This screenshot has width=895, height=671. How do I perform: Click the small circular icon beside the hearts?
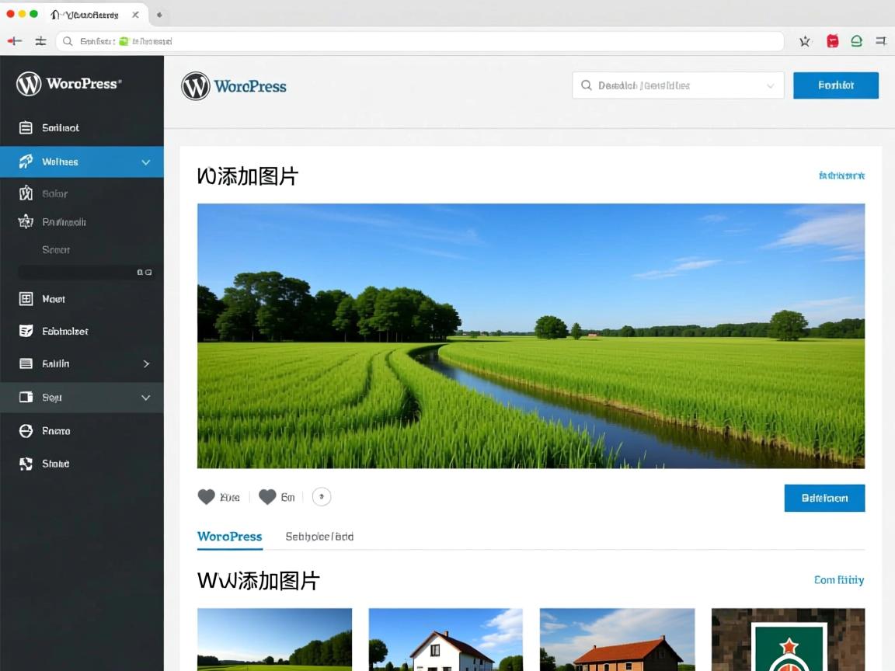point(322,497)
